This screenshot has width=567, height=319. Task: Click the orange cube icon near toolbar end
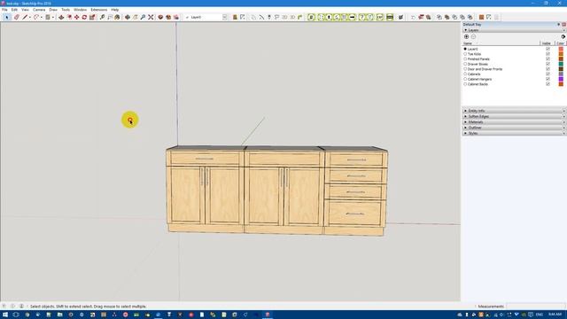click(481, 17)
